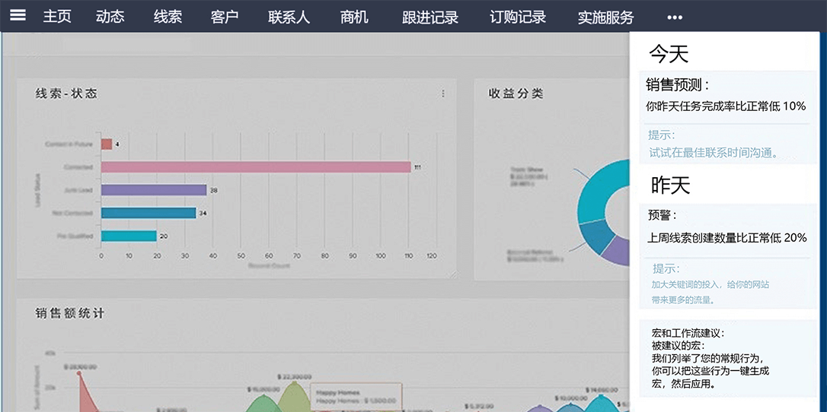Click the blue Not Contacted bar showing 34
The height and width of the screenshot is (412, 827).
click(148, 213)
